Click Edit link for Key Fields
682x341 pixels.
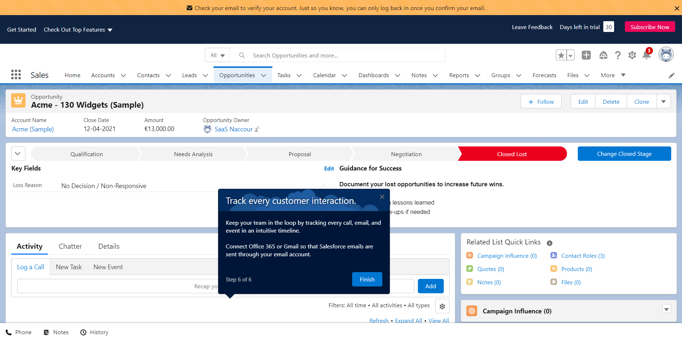click(x=329, y=169)
